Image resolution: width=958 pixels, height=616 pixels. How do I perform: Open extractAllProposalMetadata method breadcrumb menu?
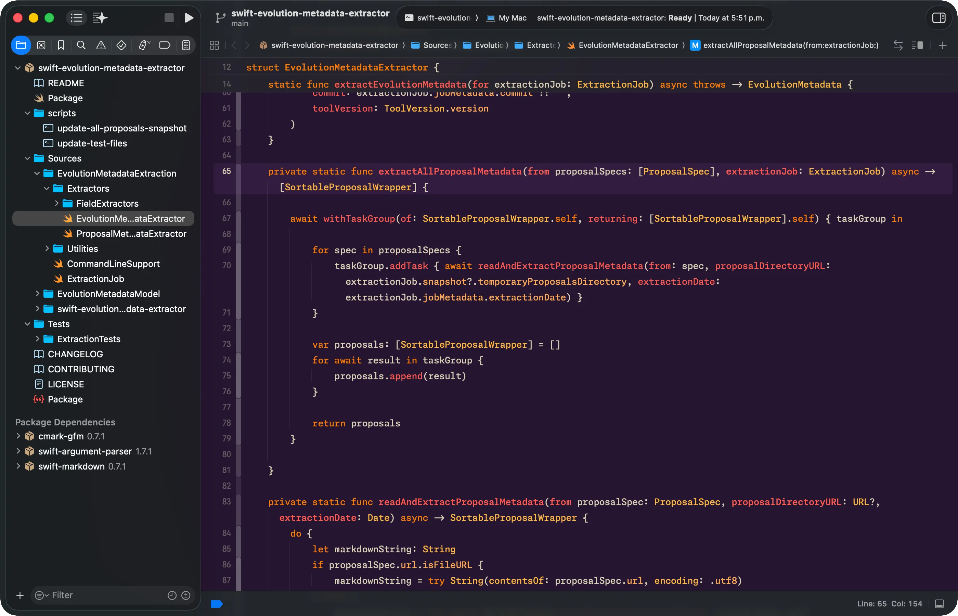785,45
